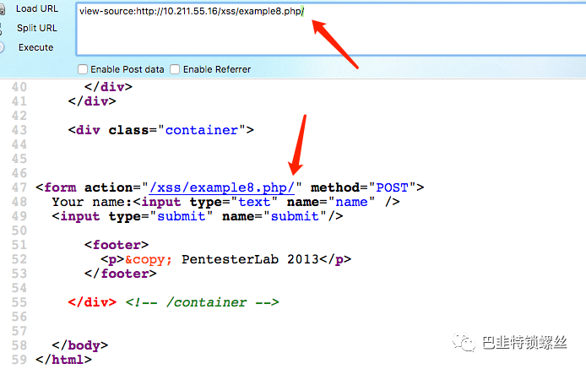Enable the Referrer checkbox
Screen dimensions: 586x369
coord(175,69)
